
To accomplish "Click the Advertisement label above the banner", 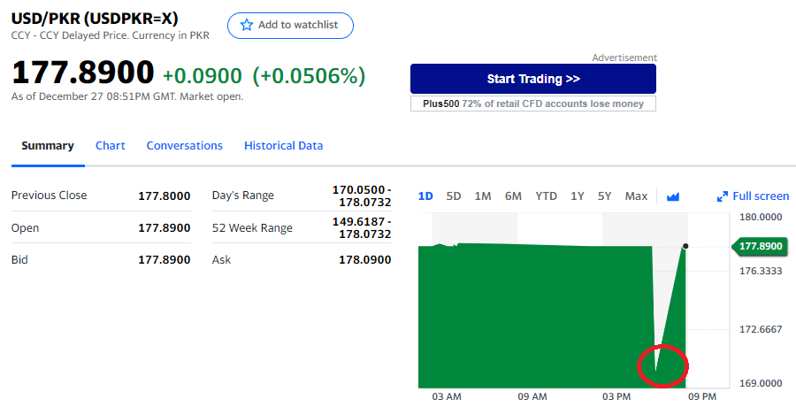I will click(x=624, y=58).
